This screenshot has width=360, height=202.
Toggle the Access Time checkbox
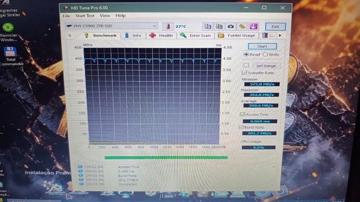[x=242, y=114]
